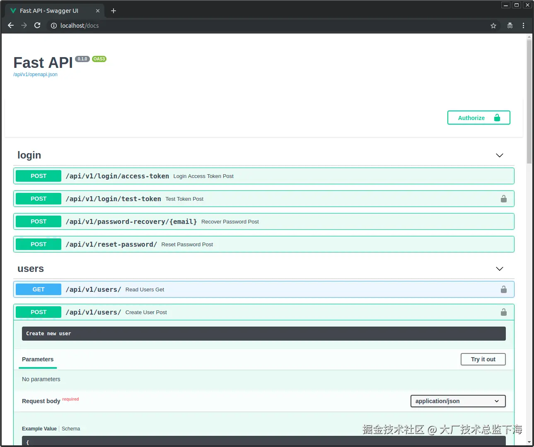Expand the POST /api/v1/login/access-token operation
The width and height of the screenshot is (534, 447).
[x=264, y=176]
